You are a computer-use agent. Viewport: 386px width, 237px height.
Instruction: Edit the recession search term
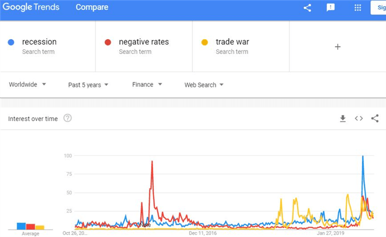pyautogui.click(x=39, y=42)
